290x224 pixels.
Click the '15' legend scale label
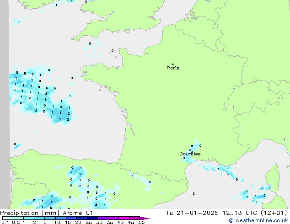point(68,222)
